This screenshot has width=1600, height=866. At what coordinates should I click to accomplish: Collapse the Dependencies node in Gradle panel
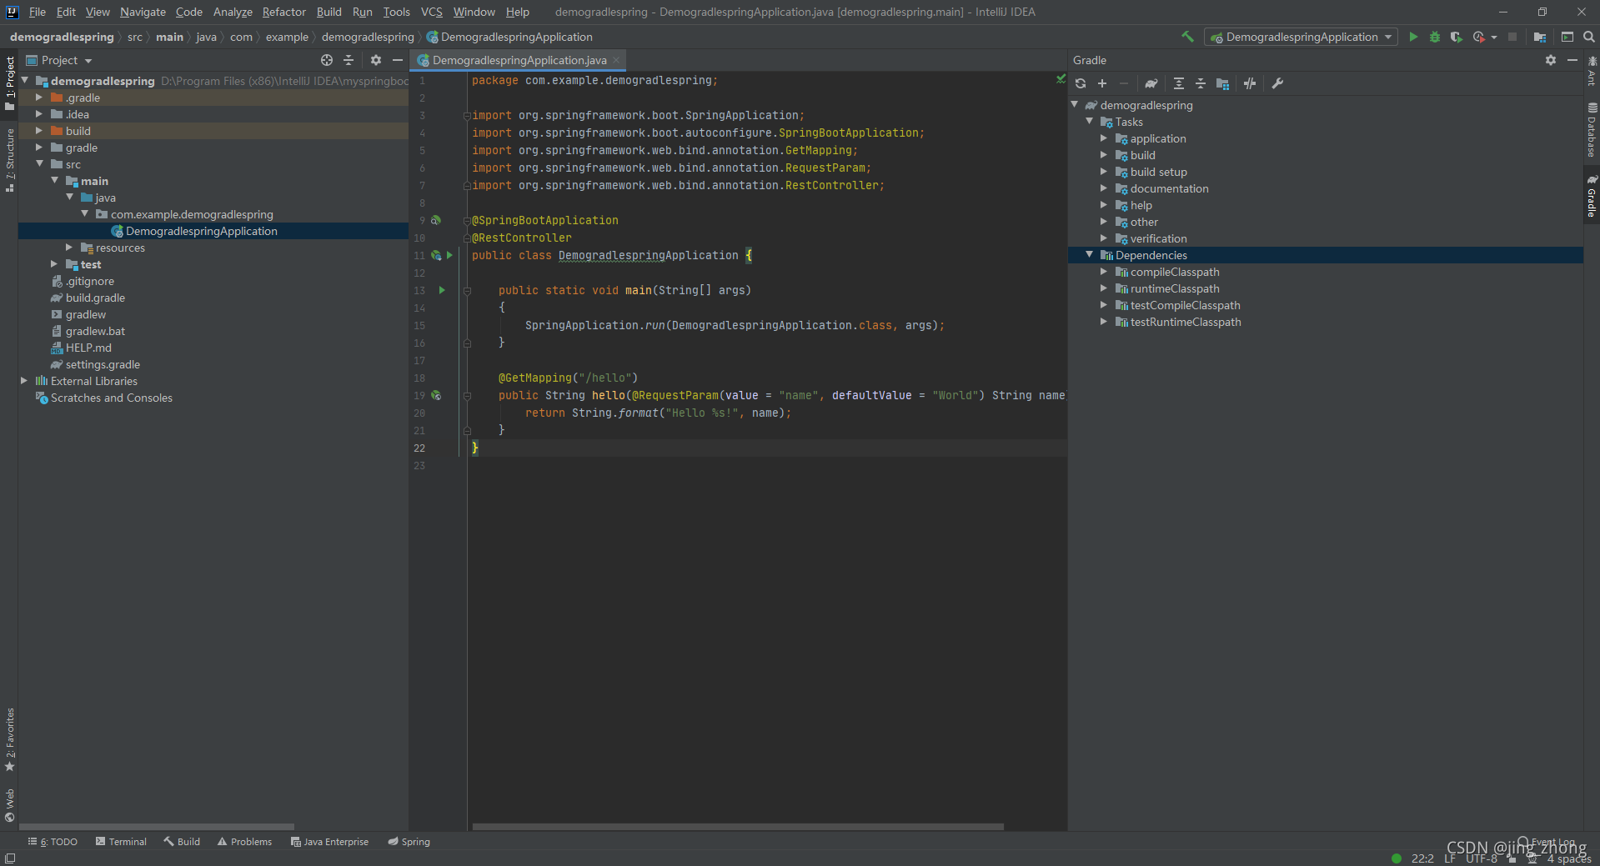click(1089, 255)
